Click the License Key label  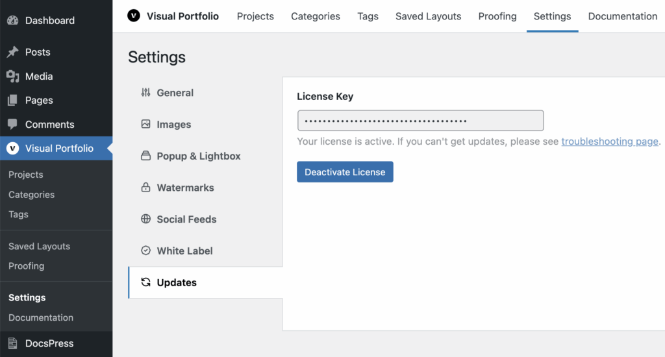pos(325,96)
